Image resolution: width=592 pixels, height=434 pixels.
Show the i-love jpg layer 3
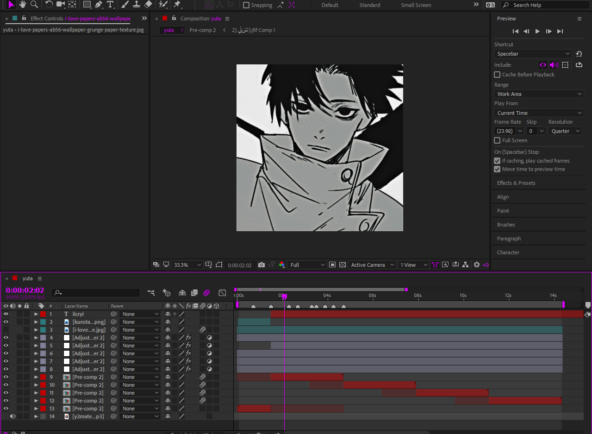6,330
